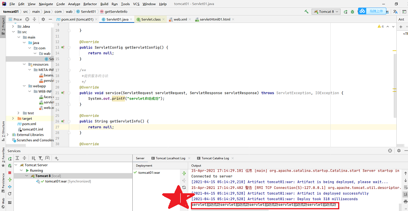Switch to the web.xml editor tab

click(180, 19)
